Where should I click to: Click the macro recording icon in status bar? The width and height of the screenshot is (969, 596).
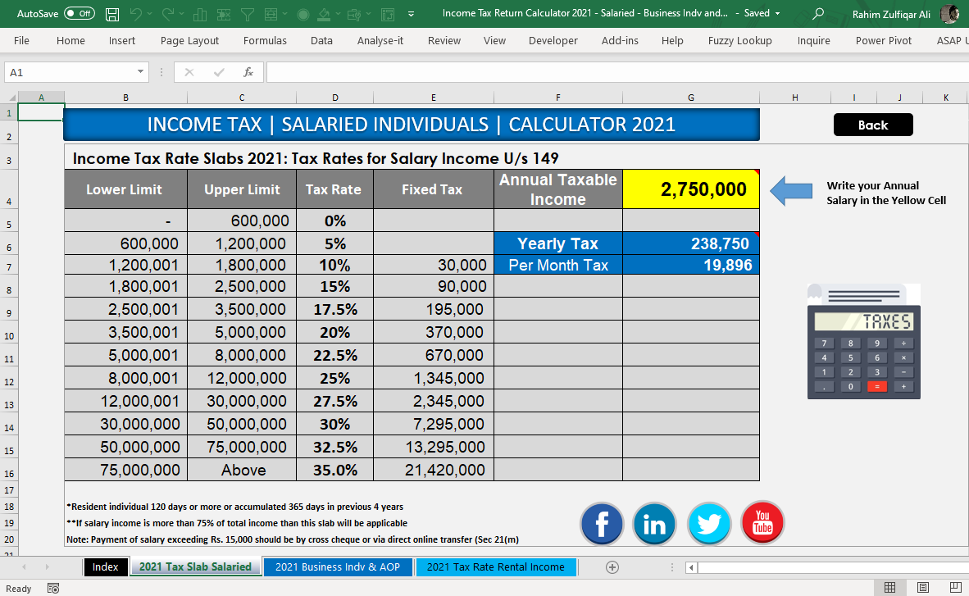53,588
